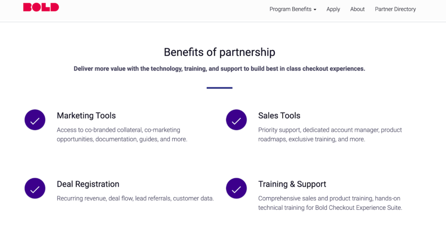This screenshot has width=446, height=232.
Task: Click the co-branded collateral description text
Action: coord(122,134)
